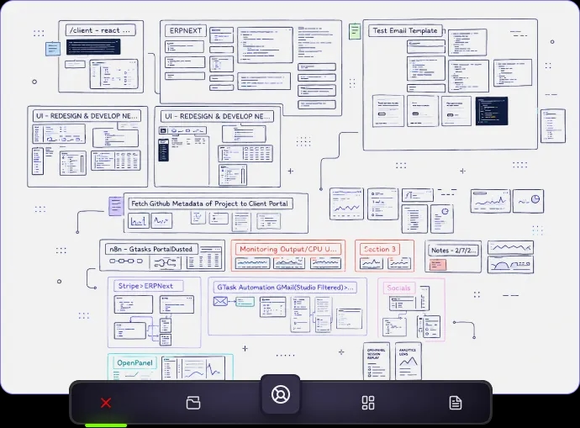Select the pie chart card at right
This screenshot has height=428, width=580.
528,201
